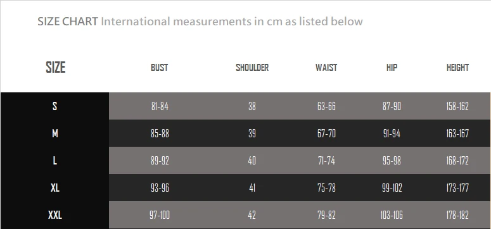491x229 pixels.
Task: Click the SIZE CHART title text
Action: pos(68,22)
